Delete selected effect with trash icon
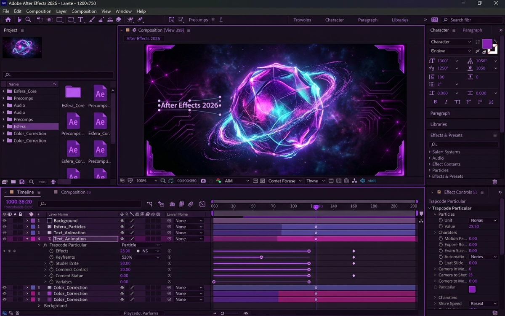Screen dimensions: 505x316 click(x=494, y=182)
